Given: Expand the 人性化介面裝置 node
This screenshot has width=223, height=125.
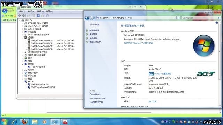Looking at the screenshot, I should pos(23,29).
